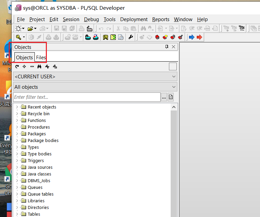Viewport: 260px width, 217px height.
Task: Open the Window menu
Action: tap(183, 19)
